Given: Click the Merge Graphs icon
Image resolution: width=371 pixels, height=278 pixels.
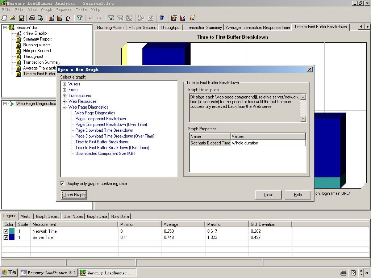Looking at the screenshot, I should click(x=141, y=18).
